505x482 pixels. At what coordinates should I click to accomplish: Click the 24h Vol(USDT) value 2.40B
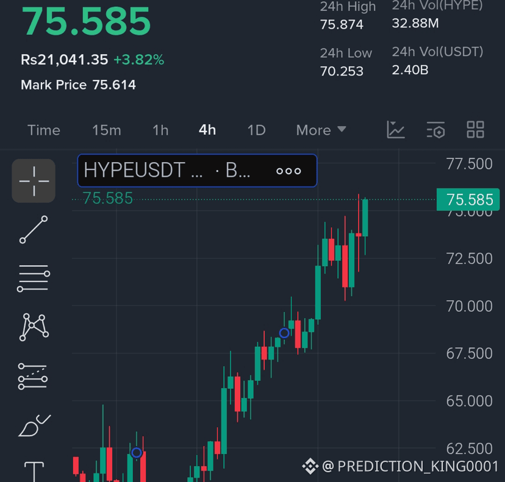click(410, 70)
